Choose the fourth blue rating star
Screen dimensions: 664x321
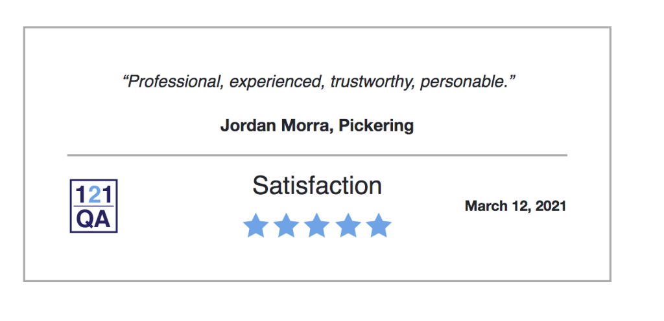[x=348, y=225]
